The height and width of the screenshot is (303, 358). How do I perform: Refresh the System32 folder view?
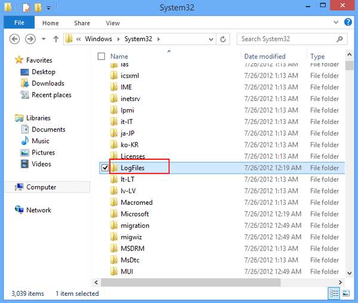(x=223, y=39)
